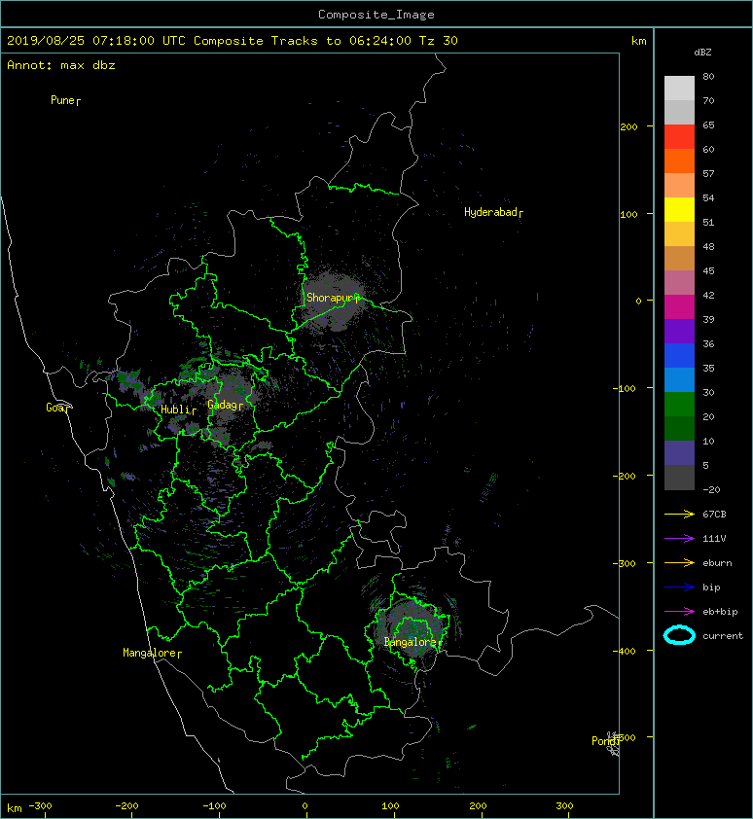Select the blue bip arrow legend symbol

click(x=679, y=588)
